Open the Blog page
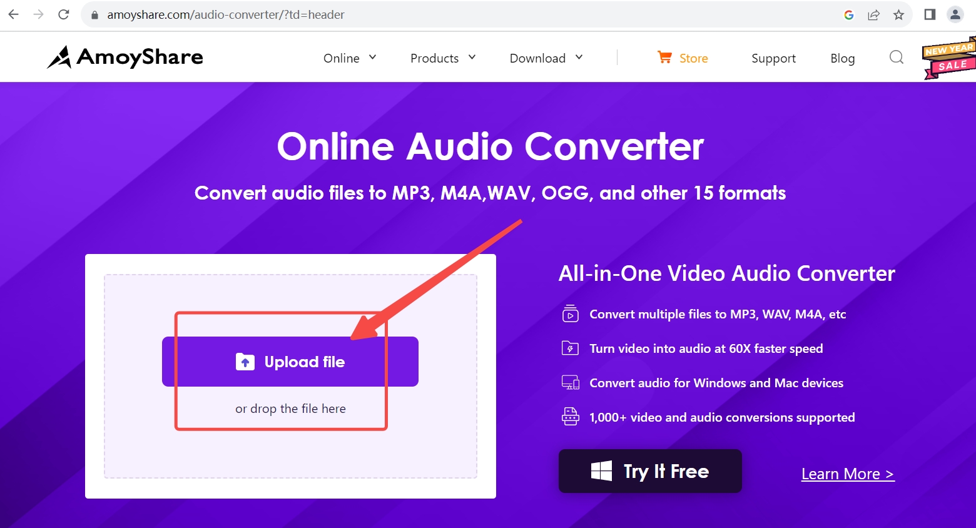This screenshot has width=976, height=528. pyautogui.click(x=842, y=58)
